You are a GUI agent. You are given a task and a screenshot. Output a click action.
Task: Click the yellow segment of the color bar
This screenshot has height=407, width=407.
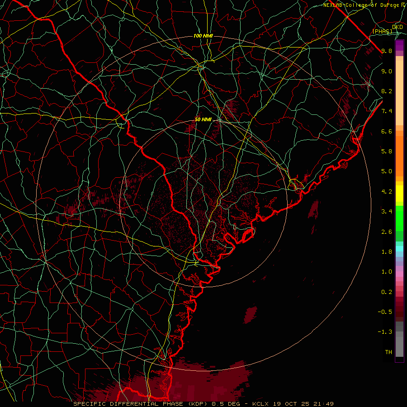tap(399, 194)
